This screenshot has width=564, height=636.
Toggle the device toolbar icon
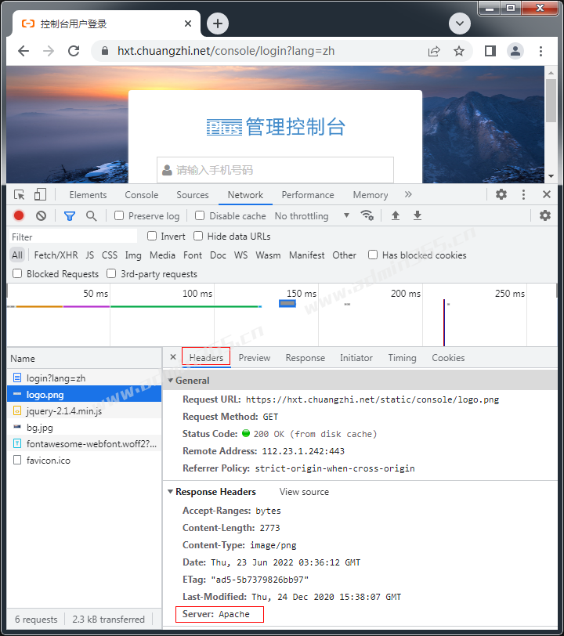[x=40, y=195]
